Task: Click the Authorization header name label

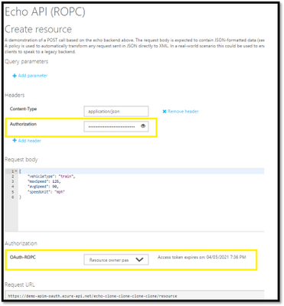Action: pyautogui.click(x=23, y=124)
